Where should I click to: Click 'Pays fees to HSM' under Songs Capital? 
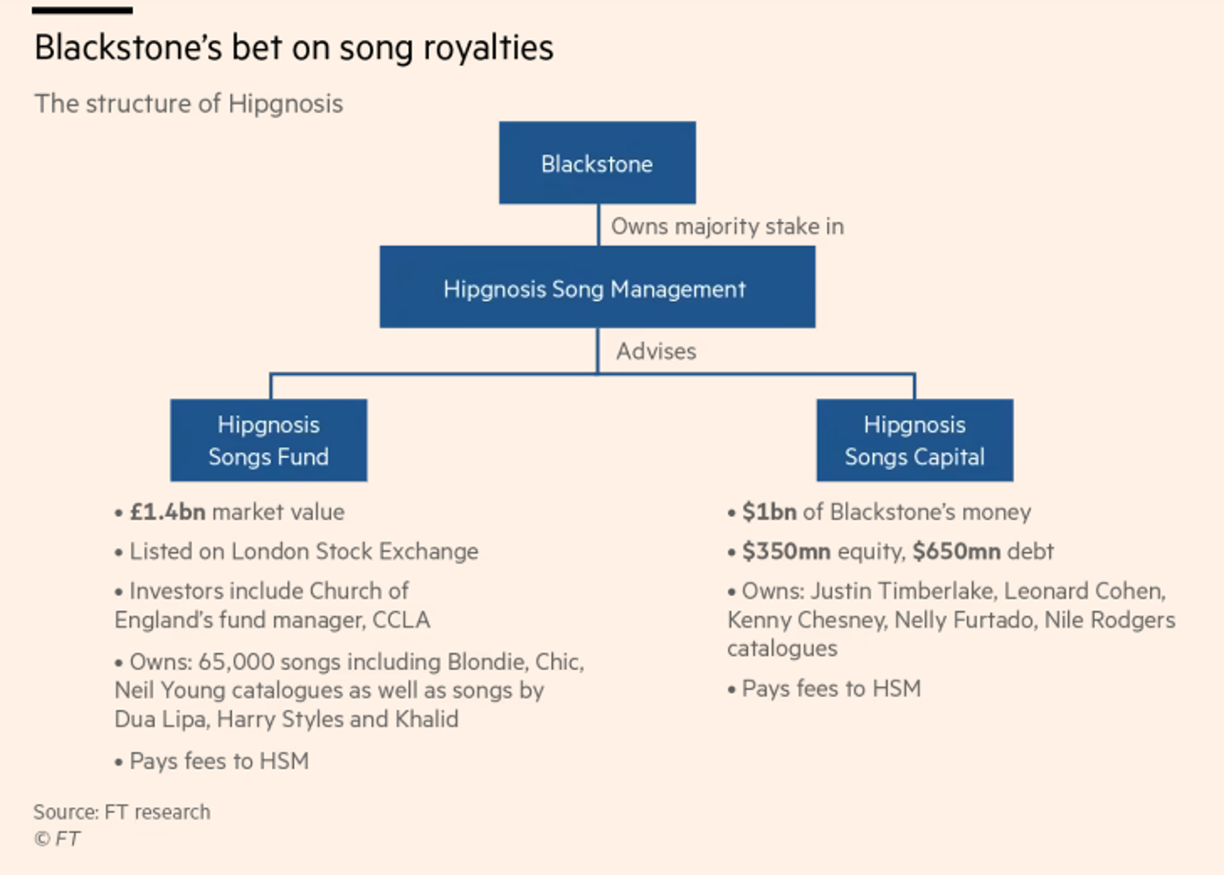point(824,688)
